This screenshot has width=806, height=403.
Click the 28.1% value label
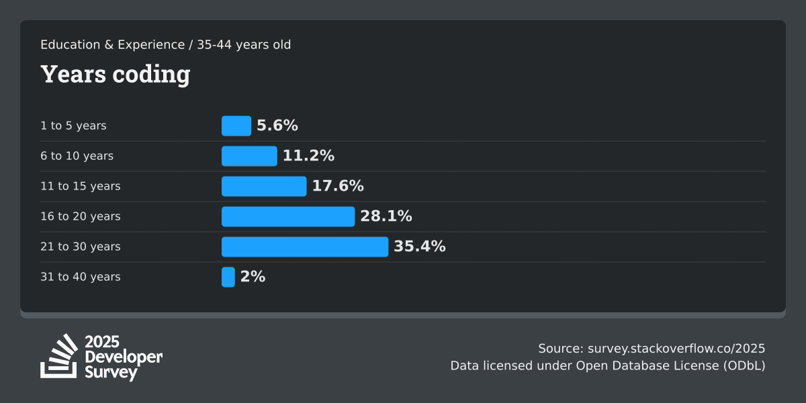tap(386, 216)
